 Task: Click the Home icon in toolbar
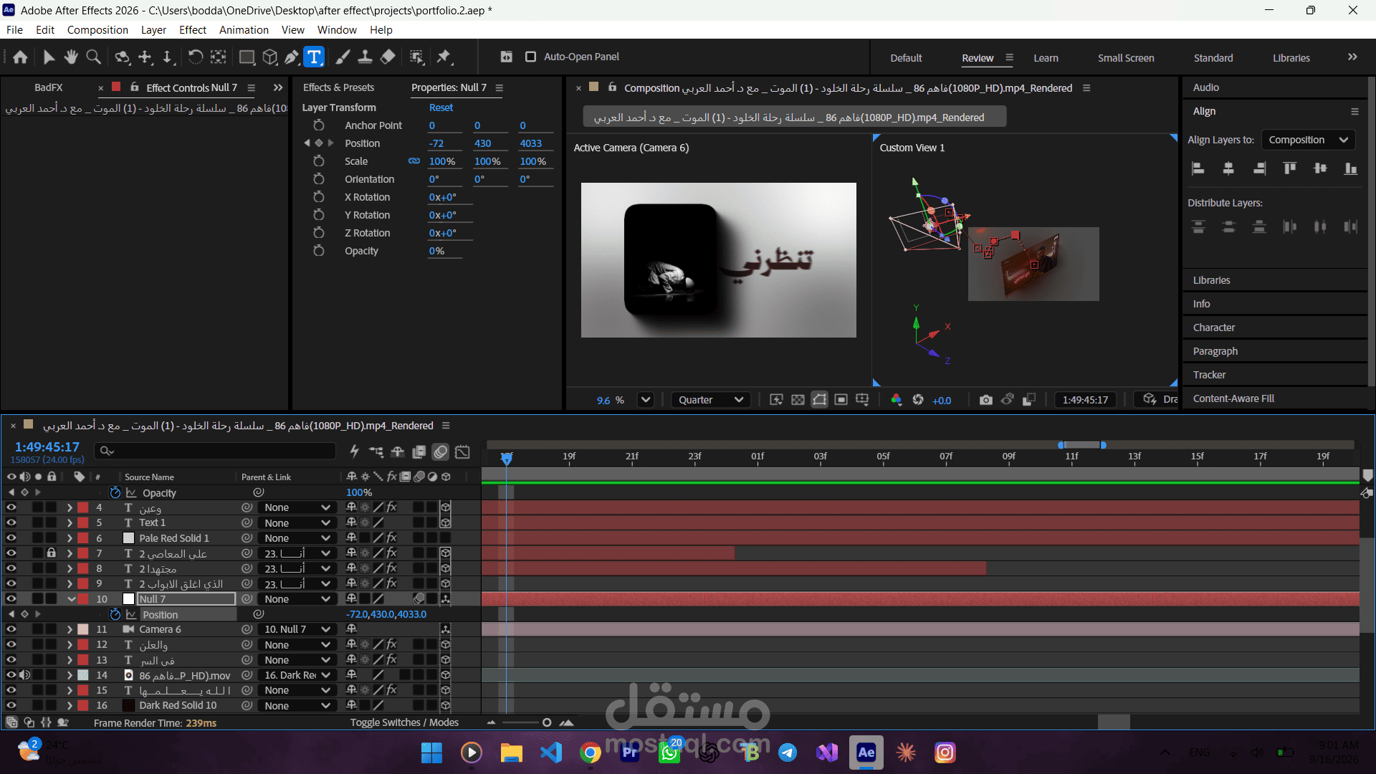click(20, 57)
